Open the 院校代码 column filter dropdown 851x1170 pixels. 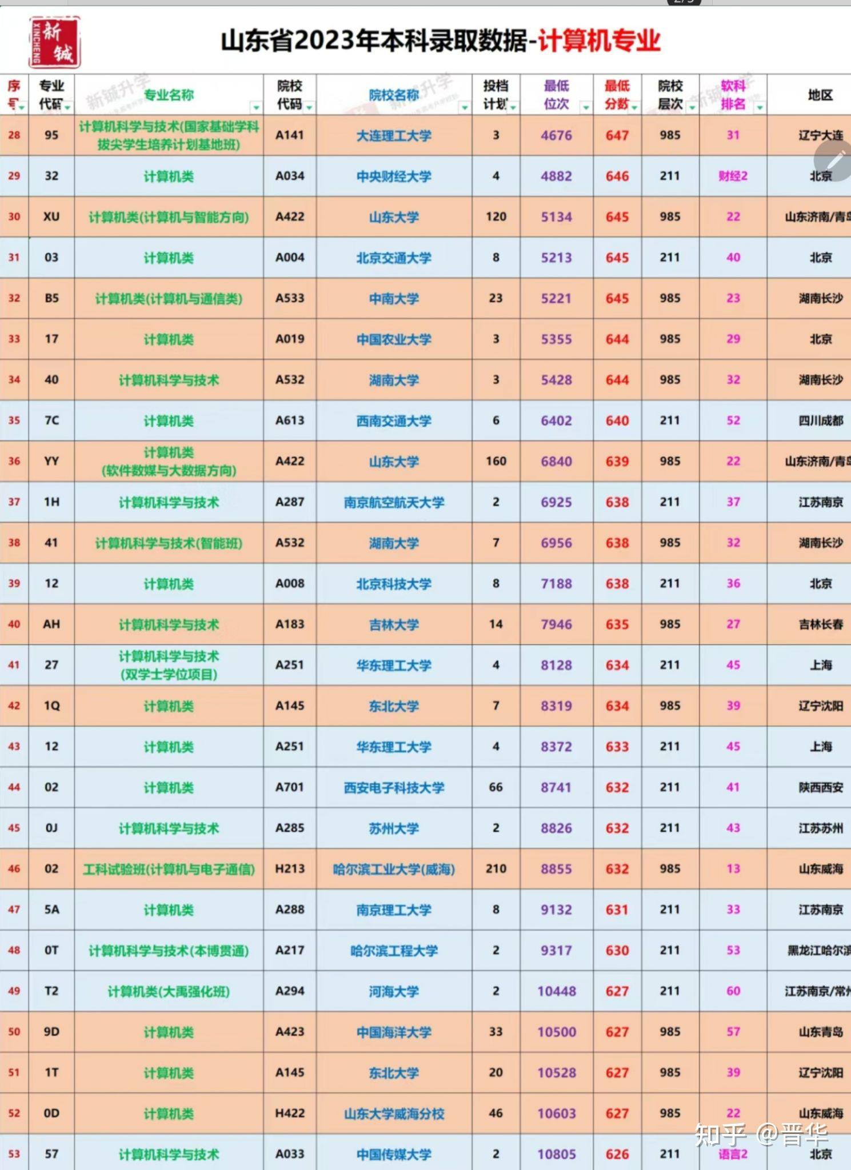pos(309,107)
